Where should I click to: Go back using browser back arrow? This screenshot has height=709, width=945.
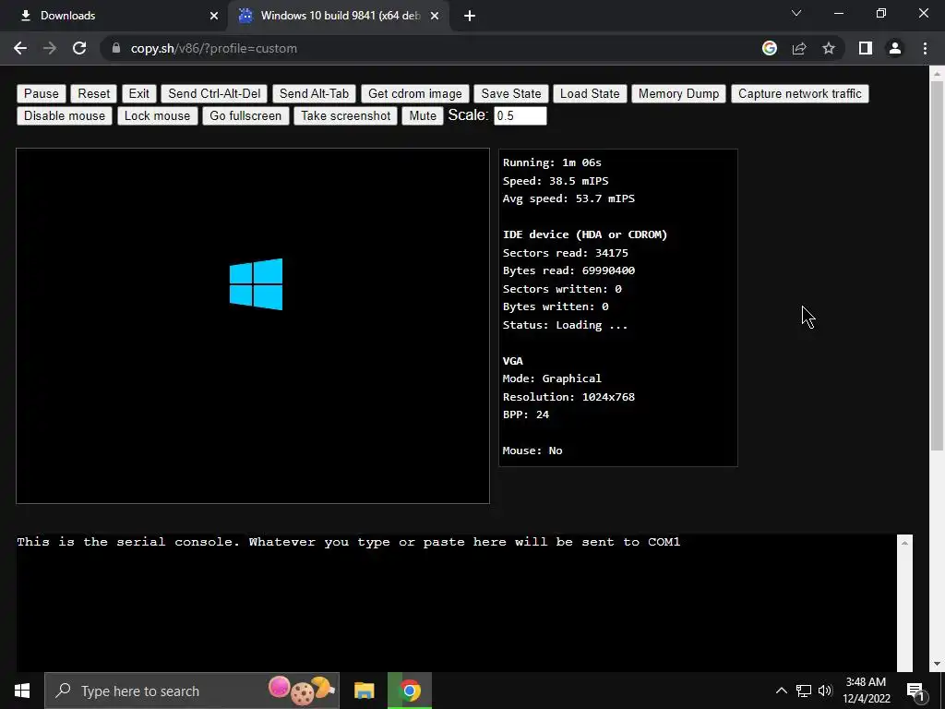click(x=20, y=48)
